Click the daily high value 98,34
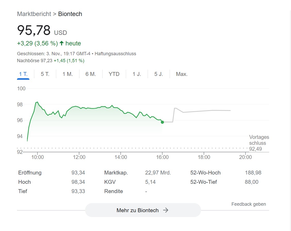The image size is (291, 231). [78, 182]
